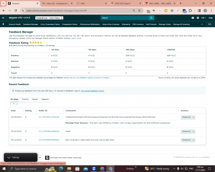This screenshot has width=215, height=172.
Task: Click the Download feedback report link
Action: [92, 91]
